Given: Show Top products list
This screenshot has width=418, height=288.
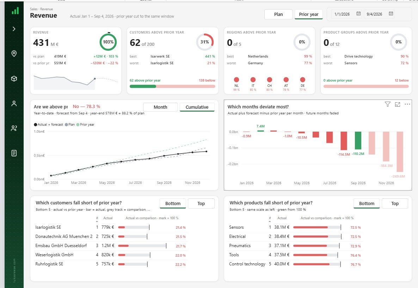Looking at the screenshot, I should (x=395, y=203).
